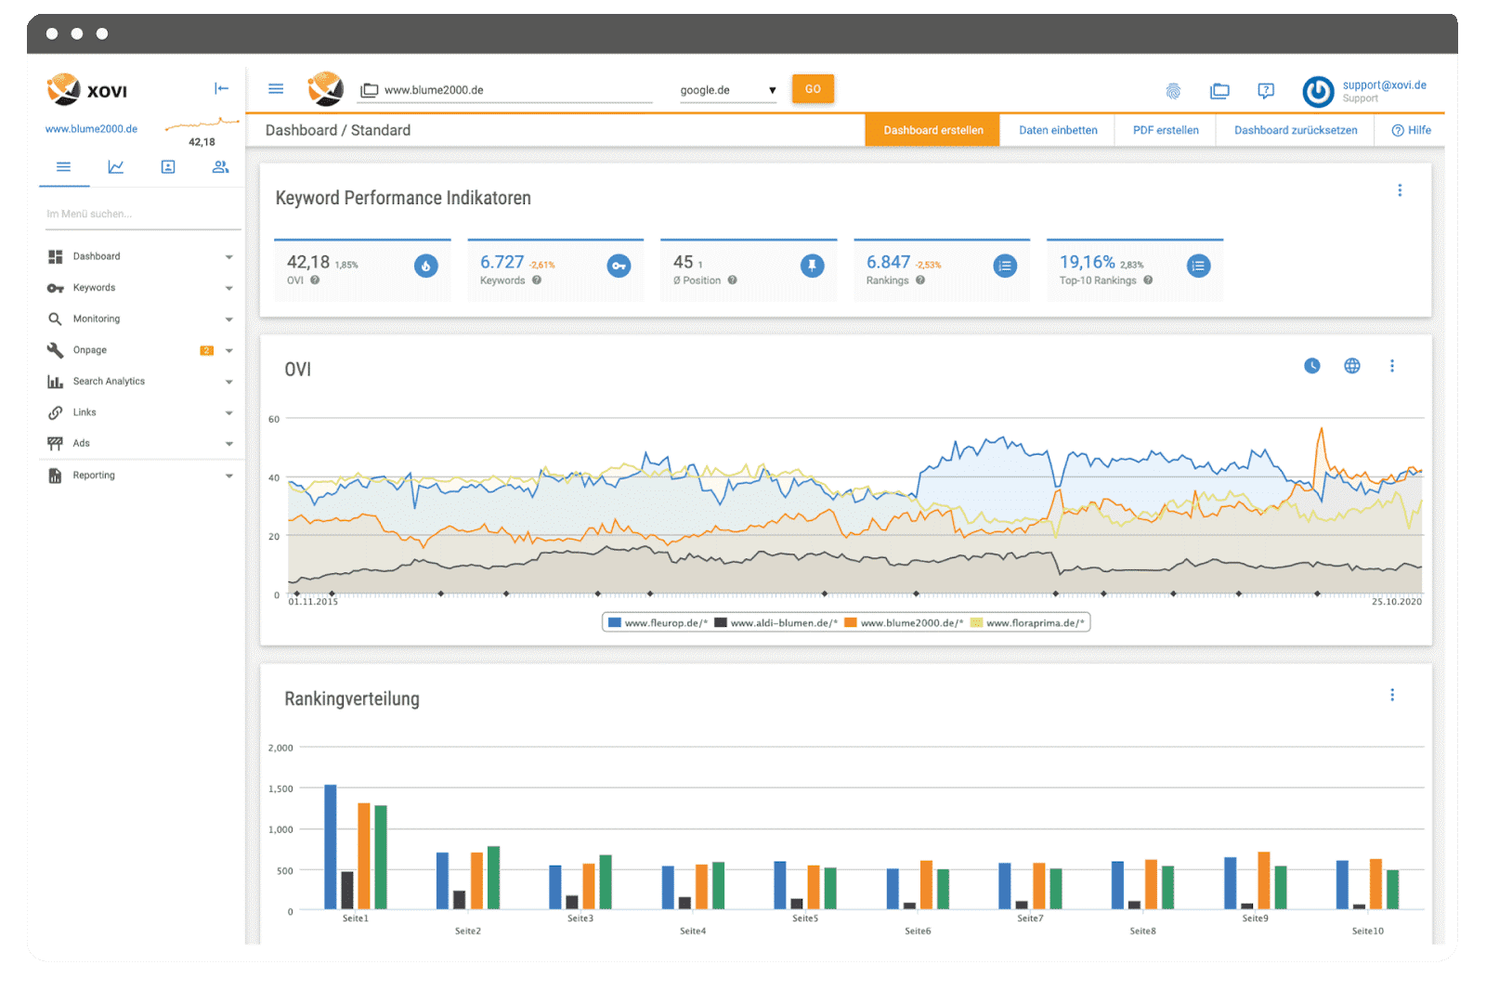Collapse the sidebar with the arrow icon
Viewport: 1486px width, 991px height.
221,88
